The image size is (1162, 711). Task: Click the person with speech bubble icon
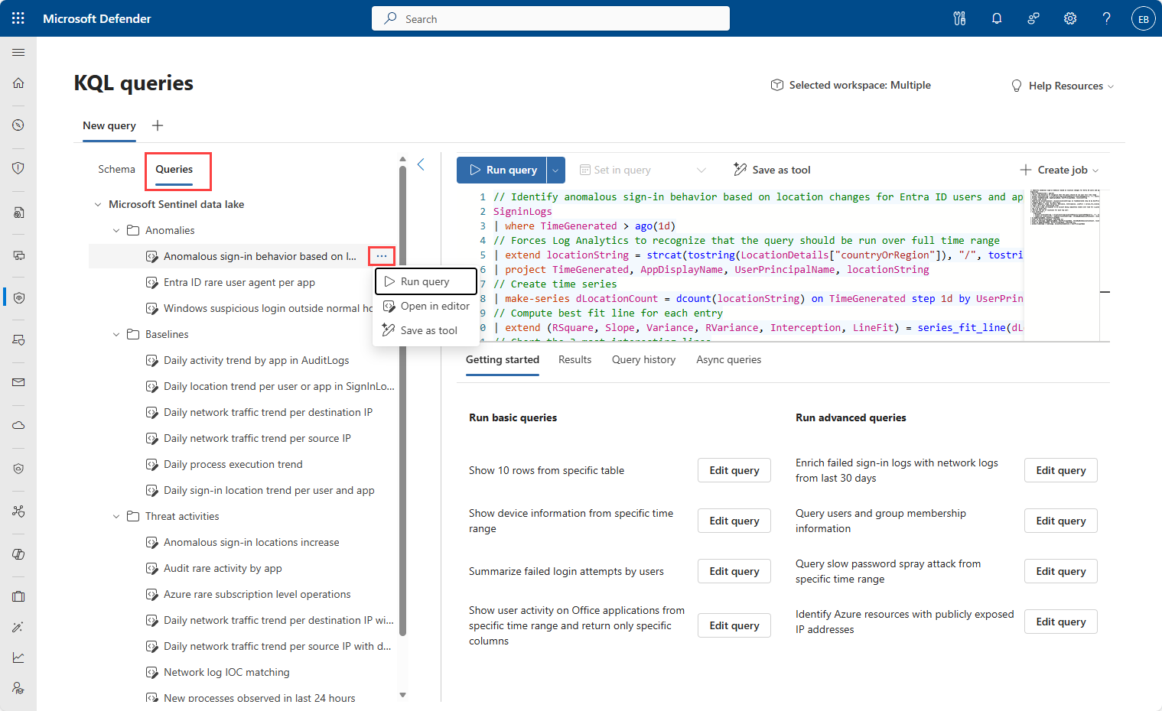pyautogui.click(x=1033, y=18)
